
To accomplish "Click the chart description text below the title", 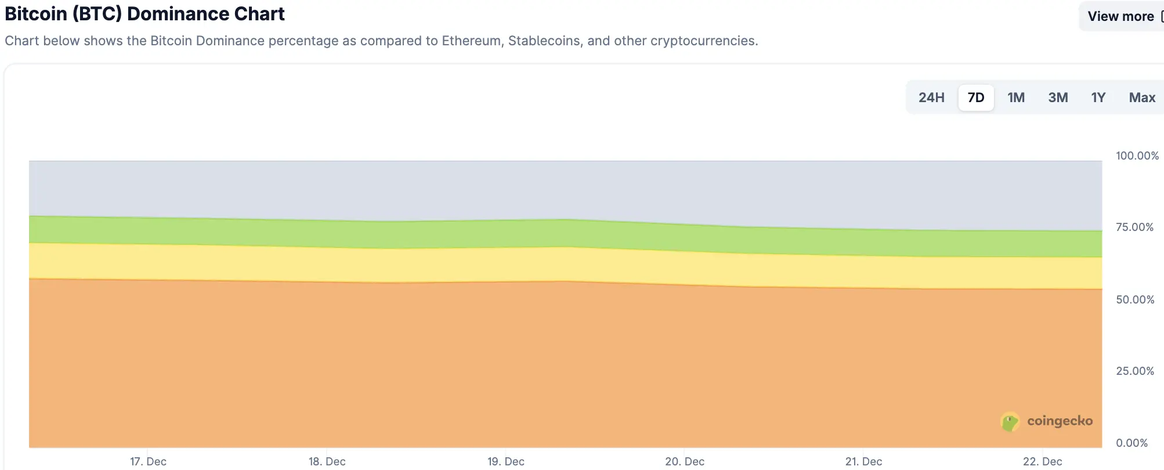I will point(381,41).
